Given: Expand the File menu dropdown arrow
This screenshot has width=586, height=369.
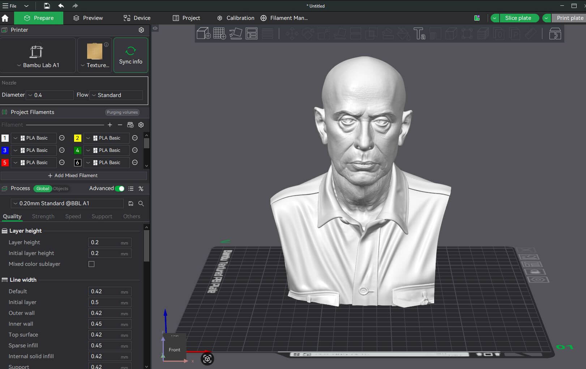Looking at the screenshot, I should [x=26, y=6].
